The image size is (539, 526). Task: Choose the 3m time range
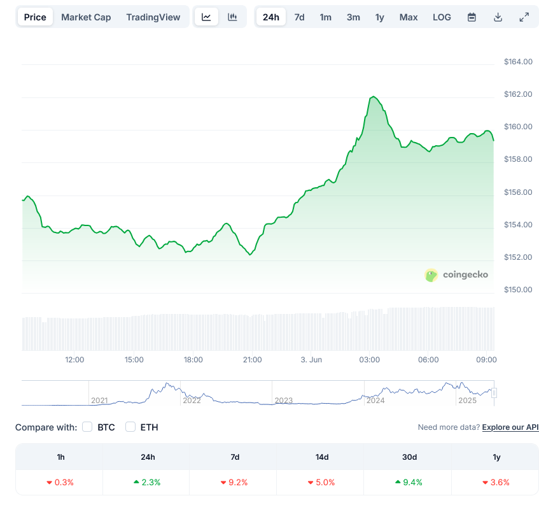(353, 17)
